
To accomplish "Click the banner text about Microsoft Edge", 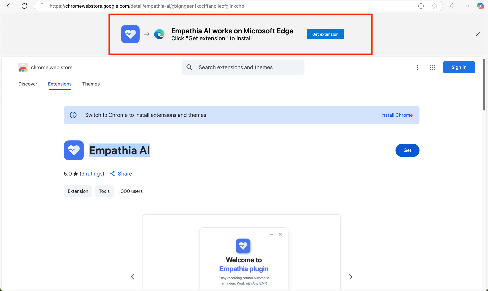I will pyautogui.click(x=232, y=34).
